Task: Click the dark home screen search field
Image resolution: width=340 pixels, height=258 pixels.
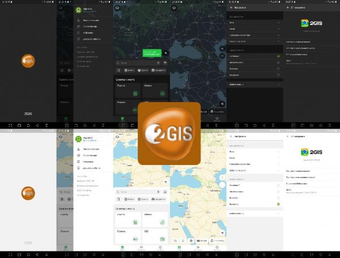Action: click(x=138, y=63)
